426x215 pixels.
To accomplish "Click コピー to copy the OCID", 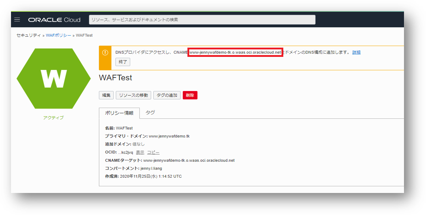I will [154, 152].
